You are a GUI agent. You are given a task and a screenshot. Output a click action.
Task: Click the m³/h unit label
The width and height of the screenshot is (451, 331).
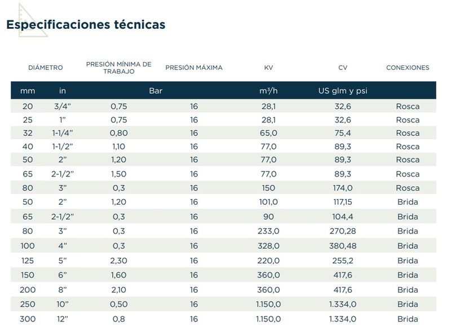click(x=269, y=91)
